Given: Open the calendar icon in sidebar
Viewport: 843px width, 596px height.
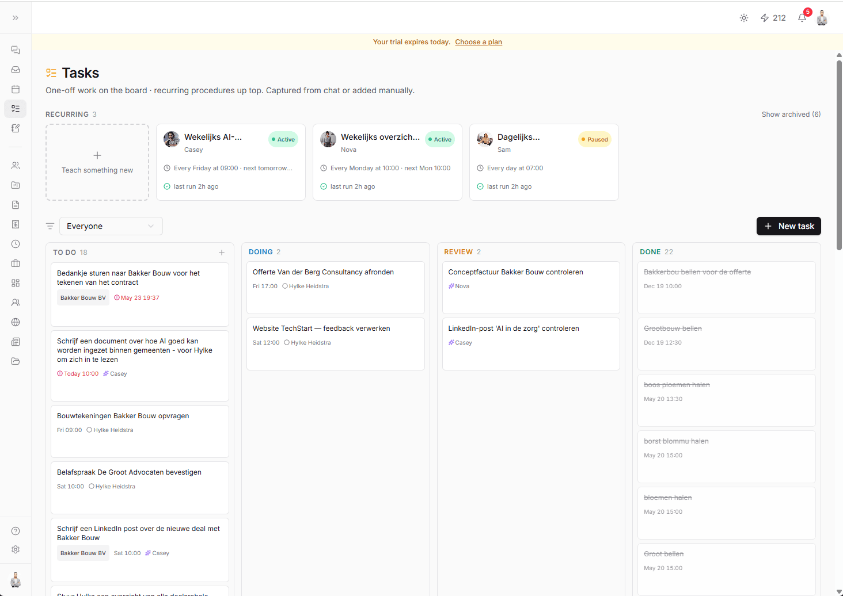Looking at the screenshot, I should coord(16,89).
